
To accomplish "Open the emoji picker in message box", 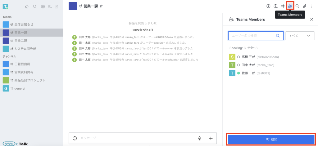I will [x=75, y=138].
